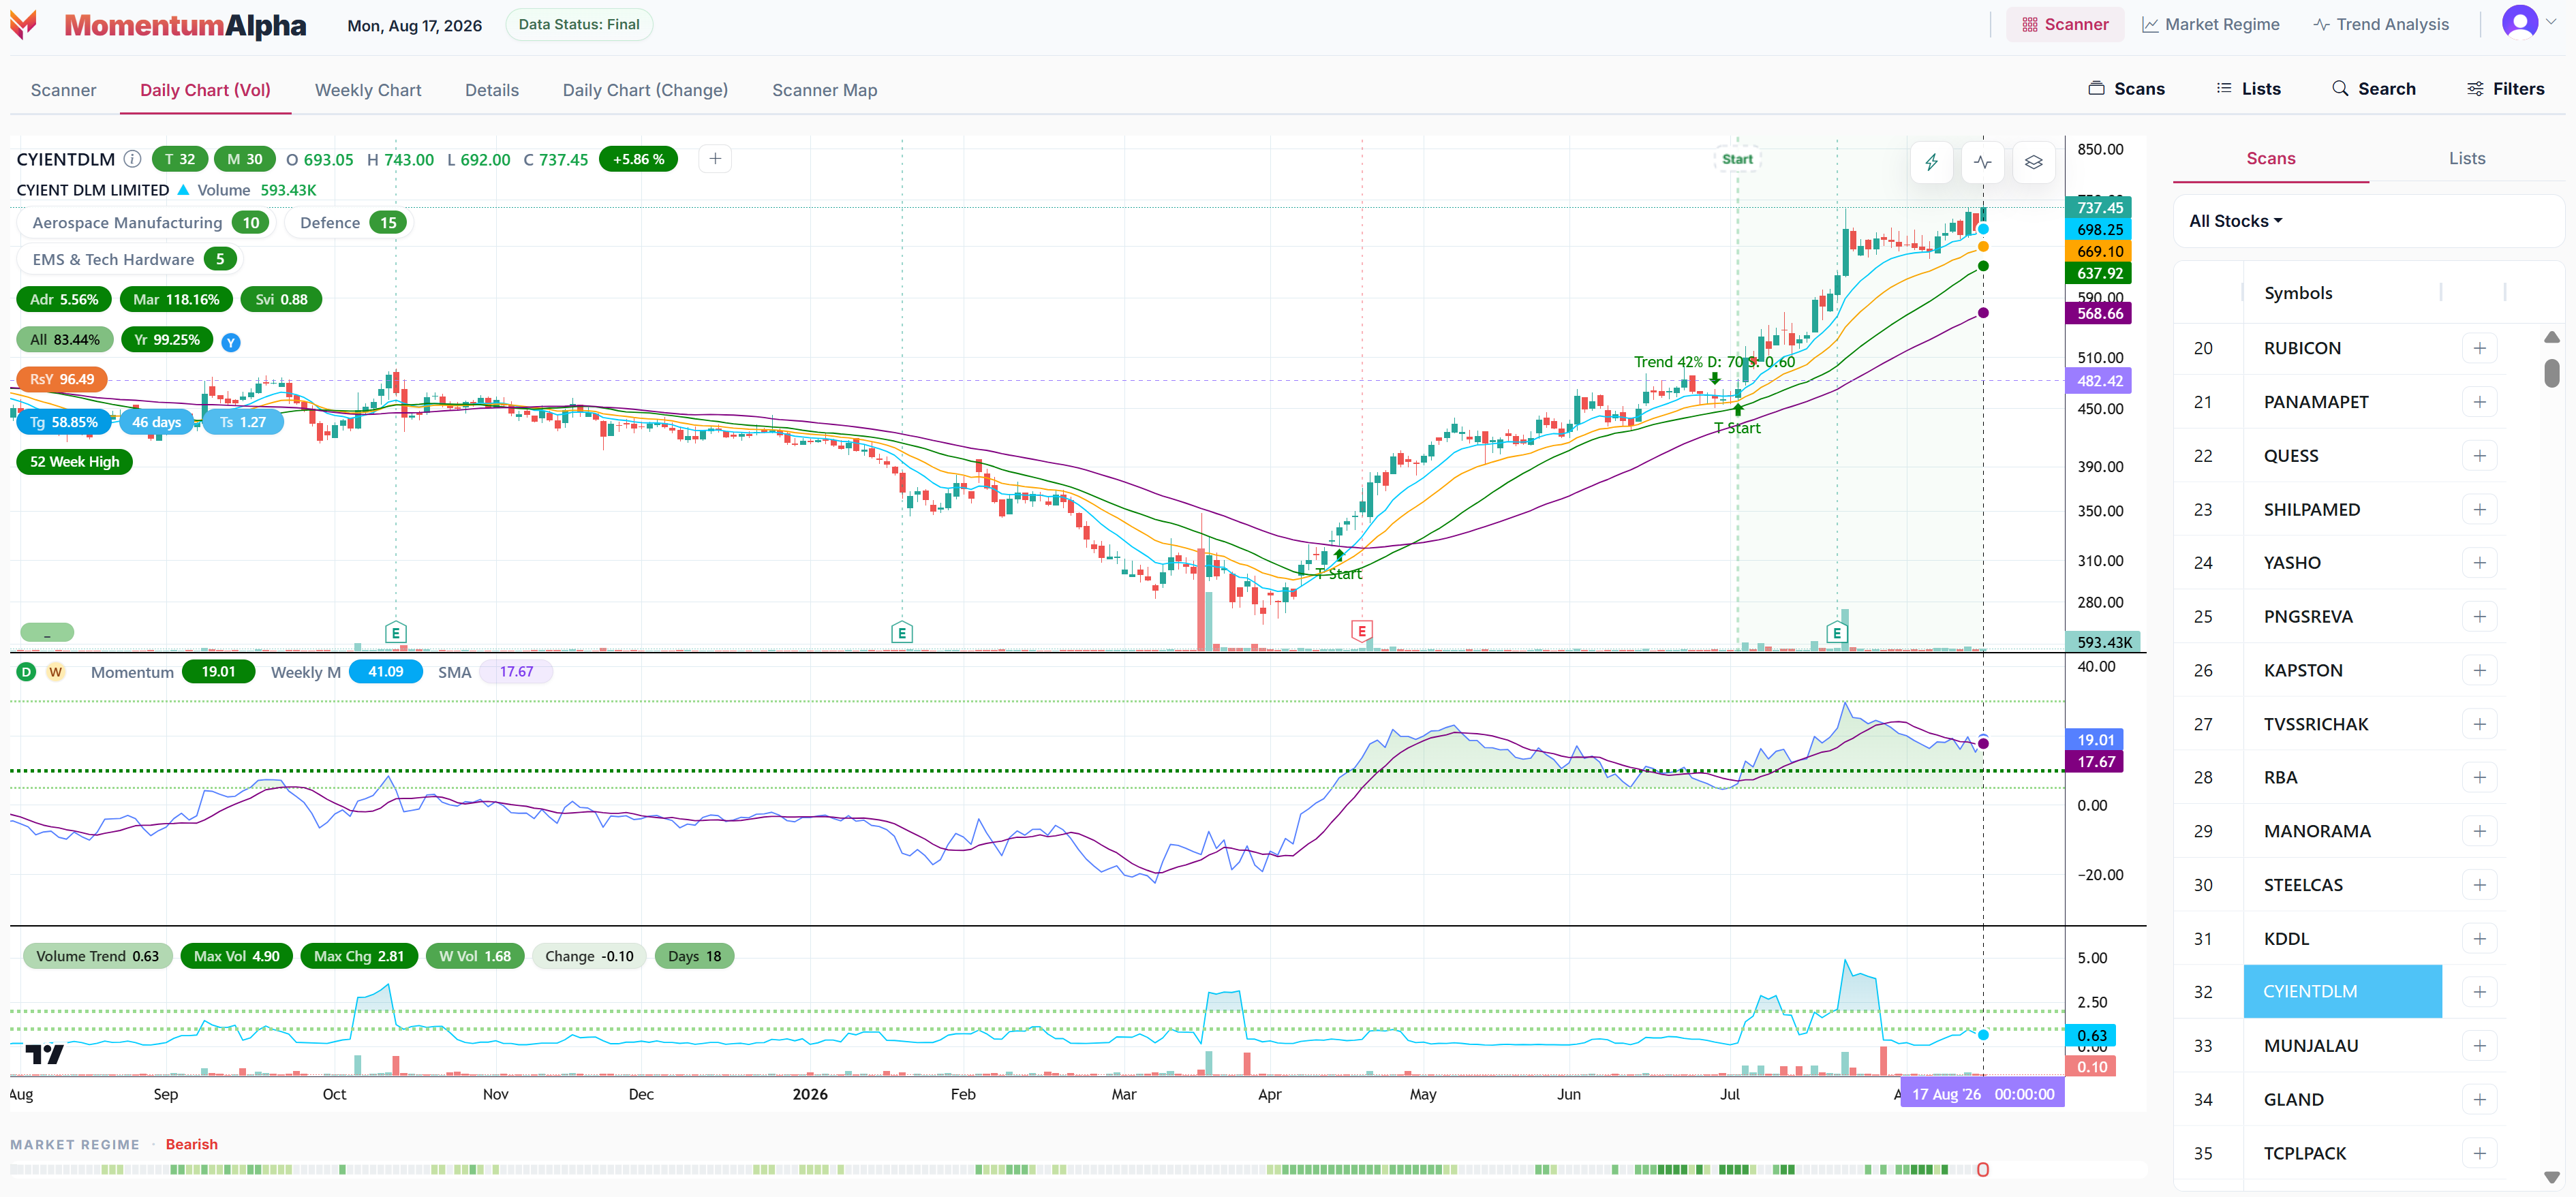Open the user profile avatar

(x=2519, y=22)
